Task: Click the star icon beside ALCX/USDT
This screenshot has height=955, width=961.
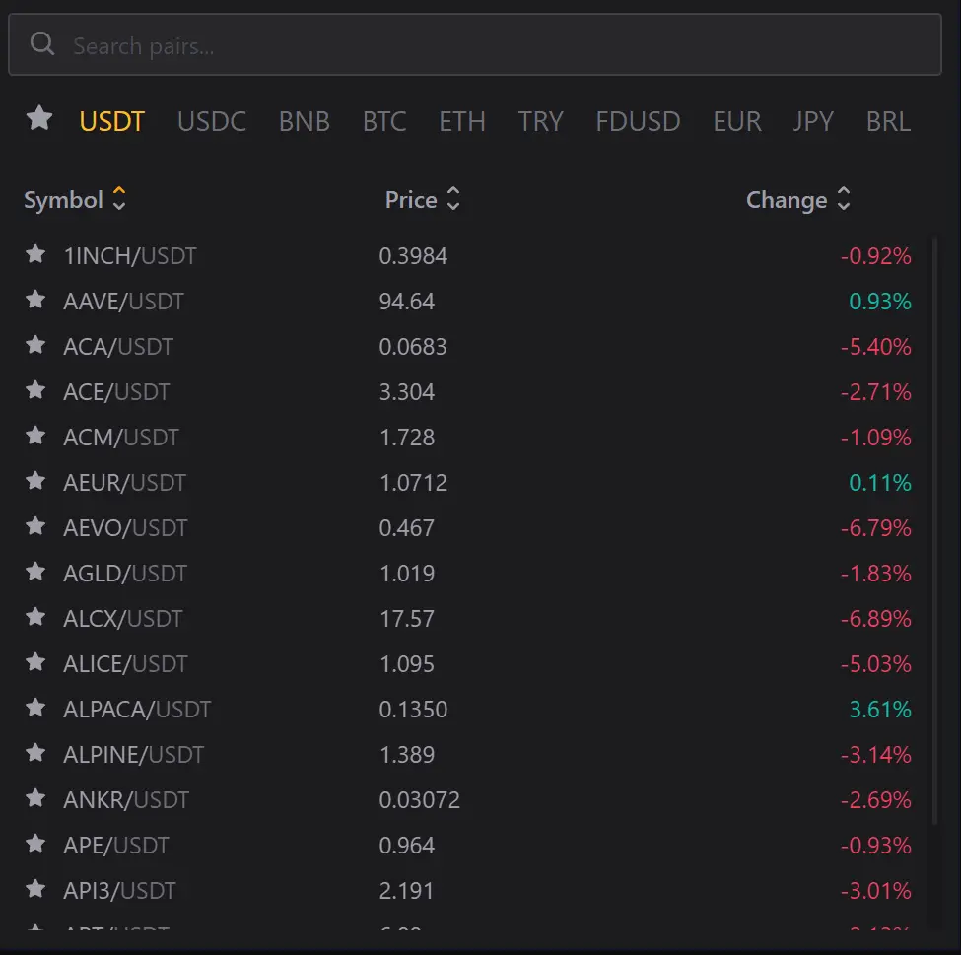Action: click(35, 618)
